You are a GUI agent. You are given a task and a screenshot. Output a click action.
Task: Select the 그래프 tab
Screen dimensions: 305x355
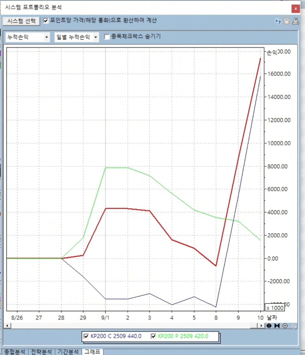coord(92,352)
